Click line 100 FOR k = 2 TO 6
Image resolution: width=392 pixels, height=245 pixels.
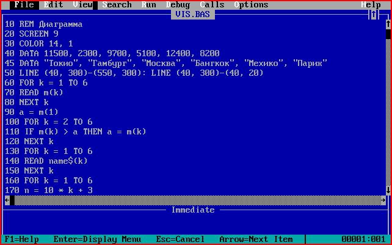pos(48,122)
